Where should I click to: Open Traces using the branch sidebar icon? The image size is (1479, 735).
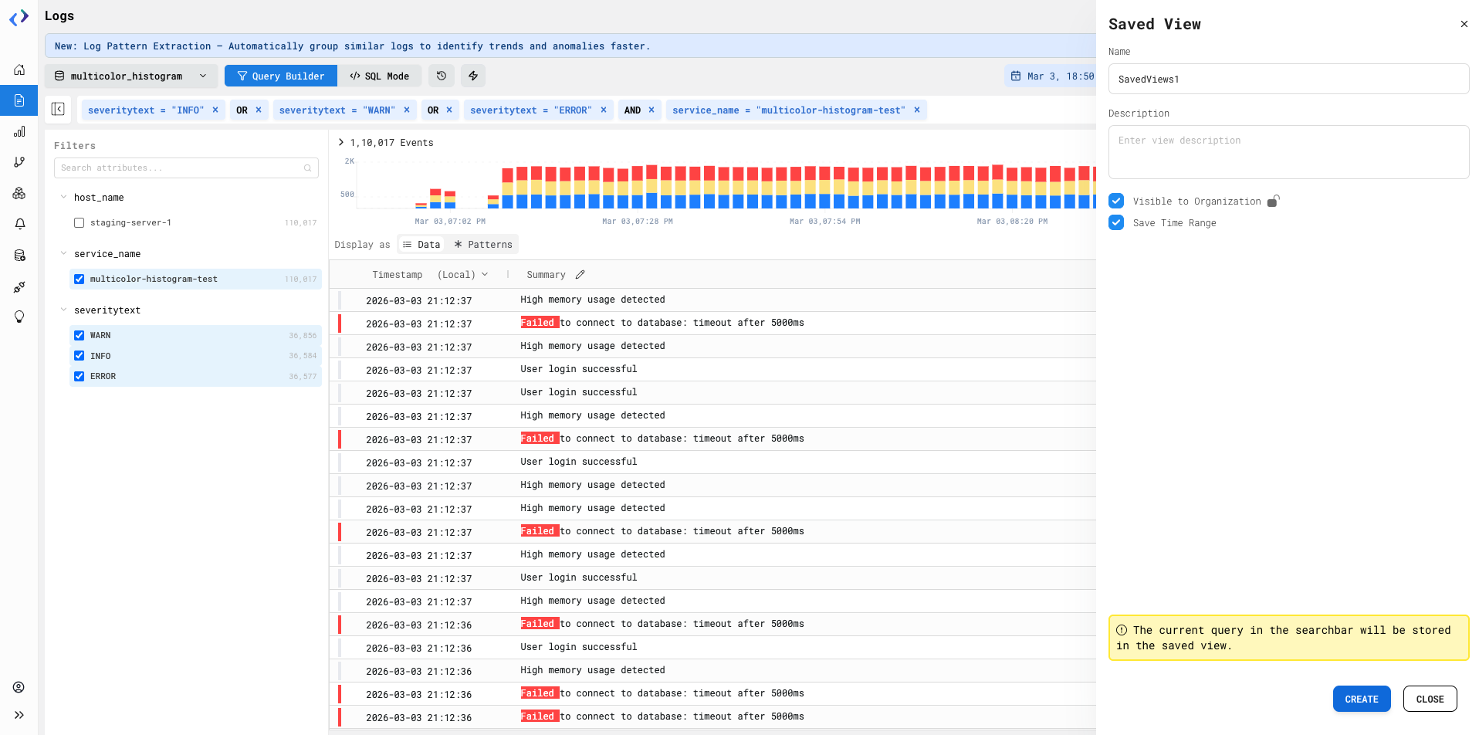click(x=19, y=162)
